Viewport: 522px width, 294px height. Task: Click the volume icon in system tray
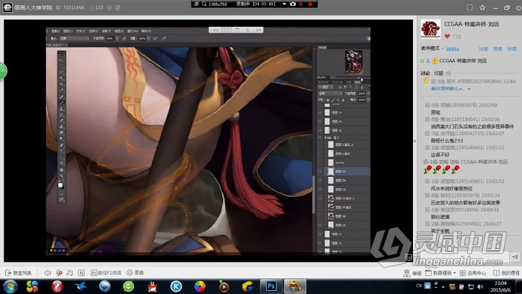pyautogui.click(x=479, y=286)
